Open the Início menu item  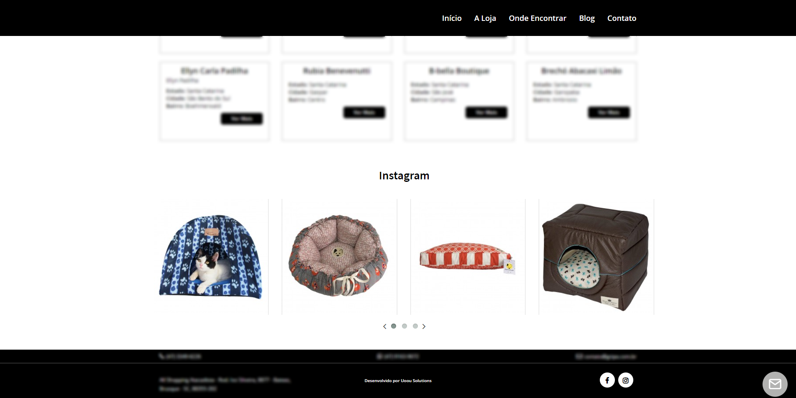(x=452, y=18)
